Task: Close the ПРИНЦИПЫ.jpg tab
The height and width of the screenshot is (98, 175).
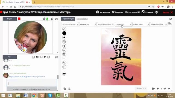Action: coord(77,24)
